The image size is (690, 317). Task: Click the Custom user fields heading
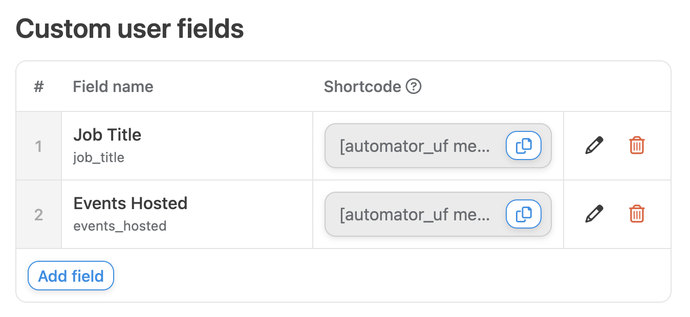click(x=130, y=29)
